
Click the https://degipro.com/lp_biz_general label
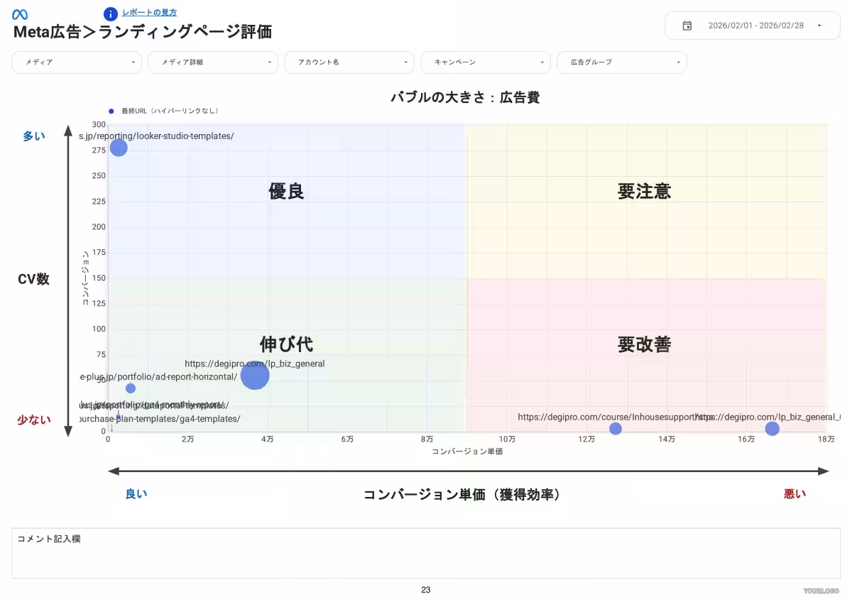255,363
